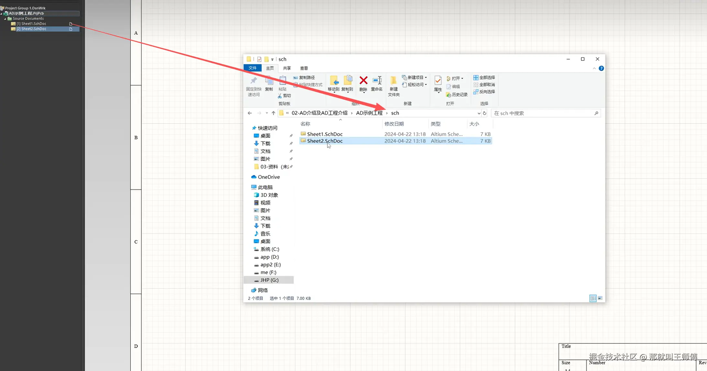This screenshot has height=371, width=707.
Task: Collapse the ribbon chevron
Action: [x=594, y=68]
